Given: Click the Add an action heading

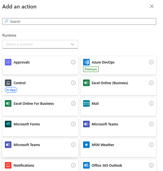Looking at the screenshot, I should tap(20, 7).
